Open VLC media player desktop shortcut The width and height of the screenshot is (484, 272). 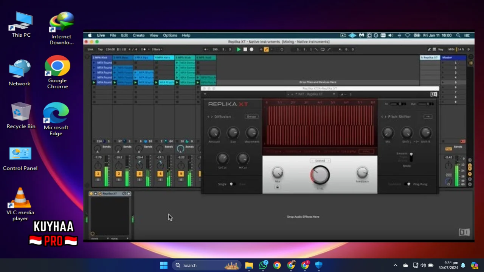coord(20,204)
